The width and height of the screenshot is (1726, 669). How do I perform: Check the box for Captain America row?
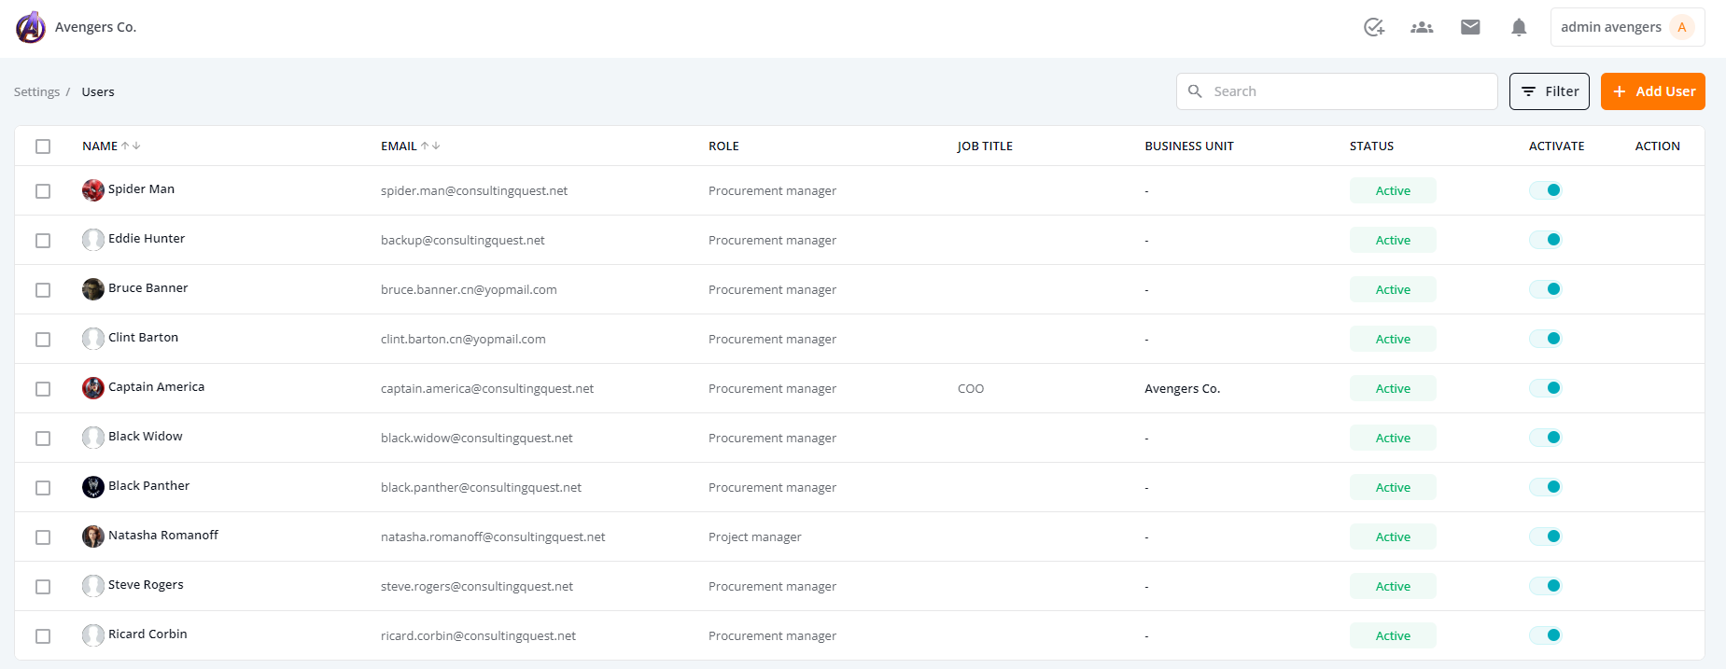click(43, 389)
